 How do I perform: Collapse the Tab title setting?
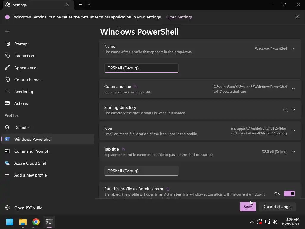coord(293,151)
